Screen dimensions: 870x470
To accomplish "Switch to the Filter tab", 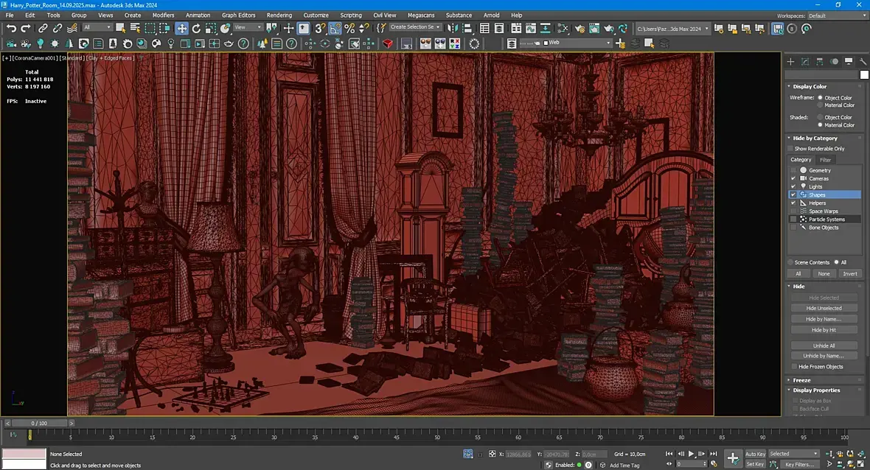I will pyautogui.click(x=825, y=160).
